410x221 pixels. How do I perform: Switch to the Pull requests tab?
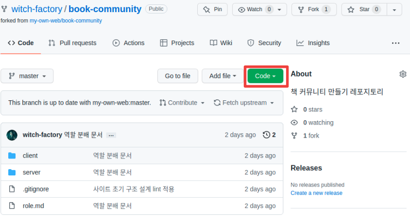coord(72,43)
